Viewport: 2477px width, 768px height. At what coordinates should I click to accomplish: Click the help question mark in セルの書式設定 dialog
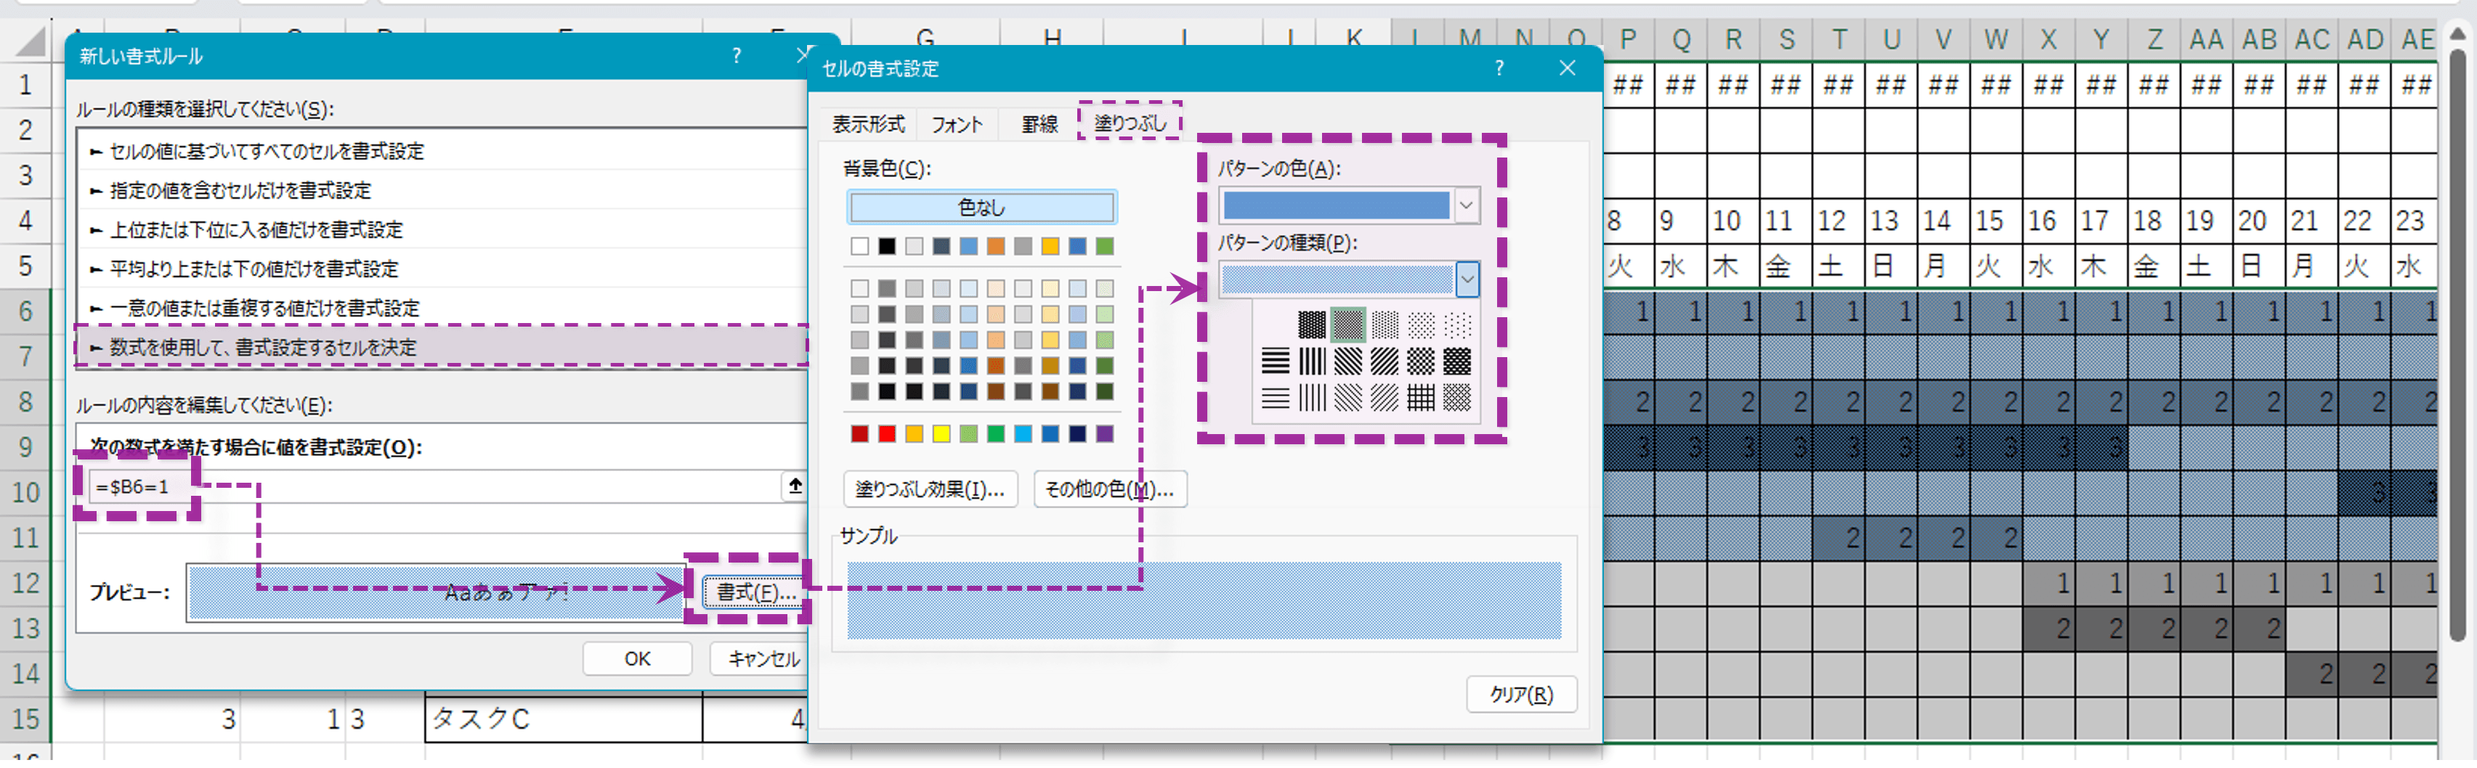tap(1498, 68)
